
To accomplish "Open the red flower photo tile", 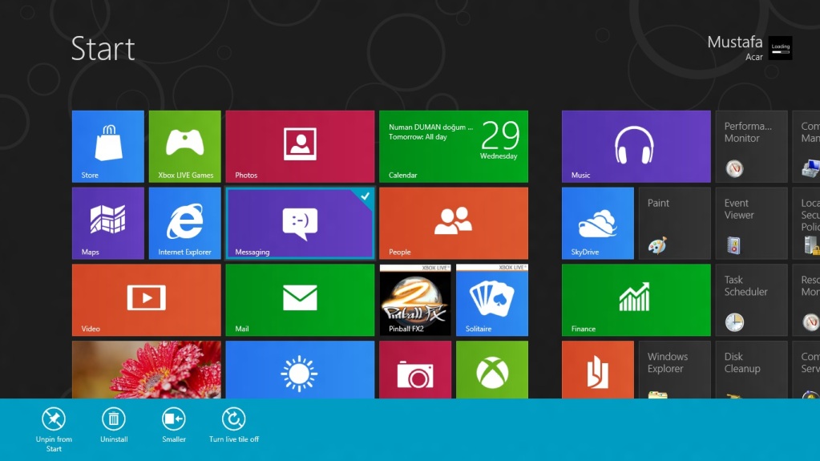I will (147, 370).
